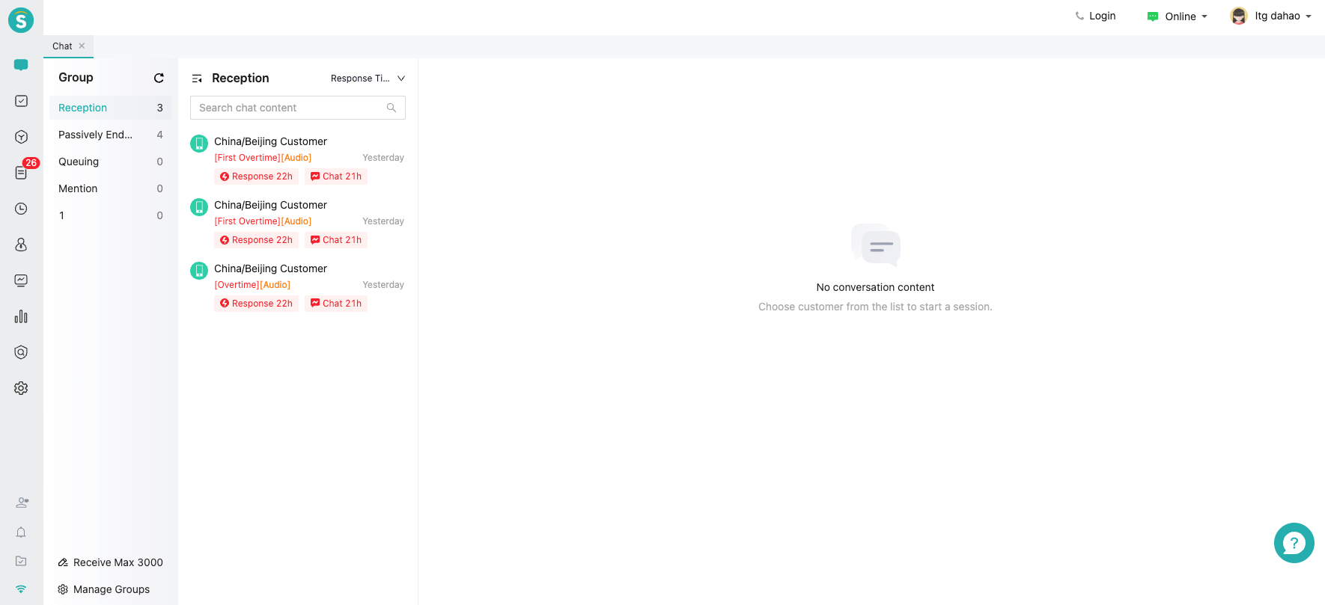The height and width of the screenshot is (605, 1325).
Task: Select the Queuing group
Action: pos(79,162)
